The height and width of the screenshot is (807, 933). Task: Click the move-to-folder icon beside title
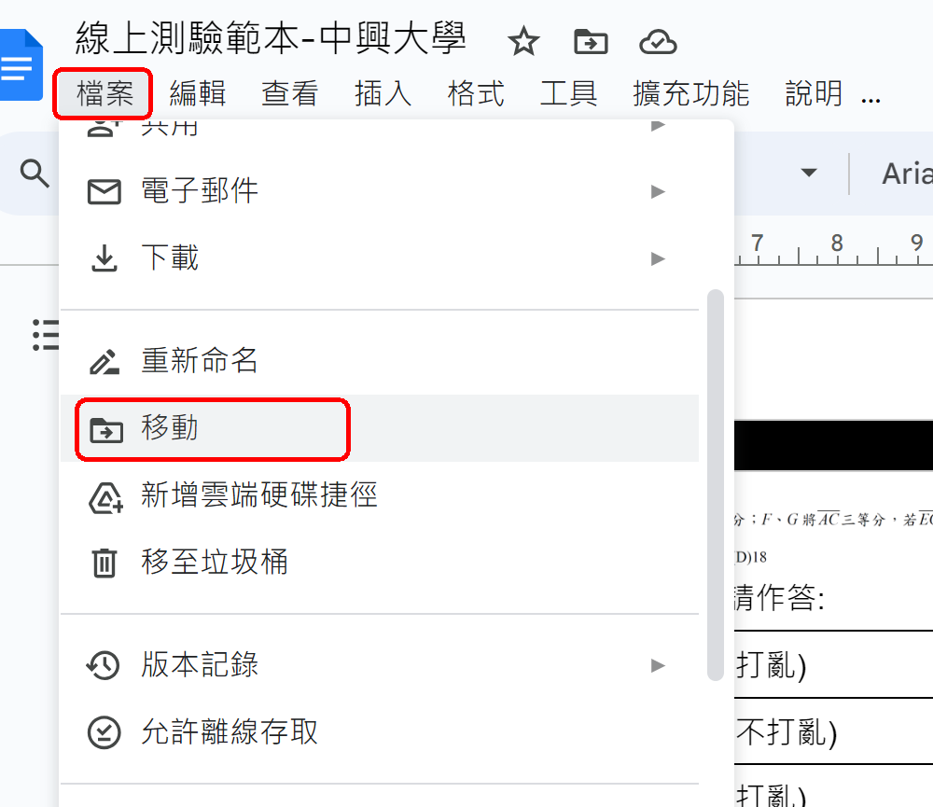(591, 42)
